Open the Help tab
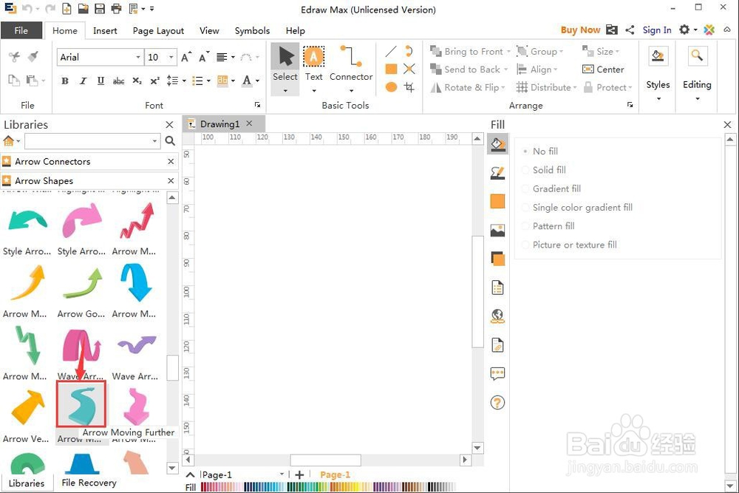This screenshot has height=493, width=739. [295, 30]
